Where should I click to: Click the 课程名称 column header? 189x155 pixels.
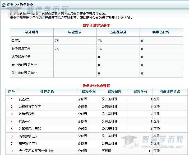click(47, 92)
